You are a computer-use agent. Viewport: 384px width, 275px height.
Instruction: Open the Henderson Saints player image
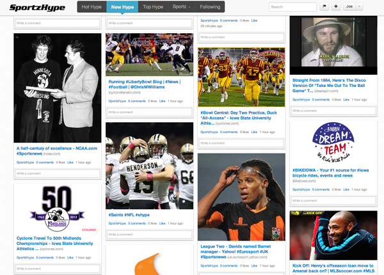(x=149, y=166)
